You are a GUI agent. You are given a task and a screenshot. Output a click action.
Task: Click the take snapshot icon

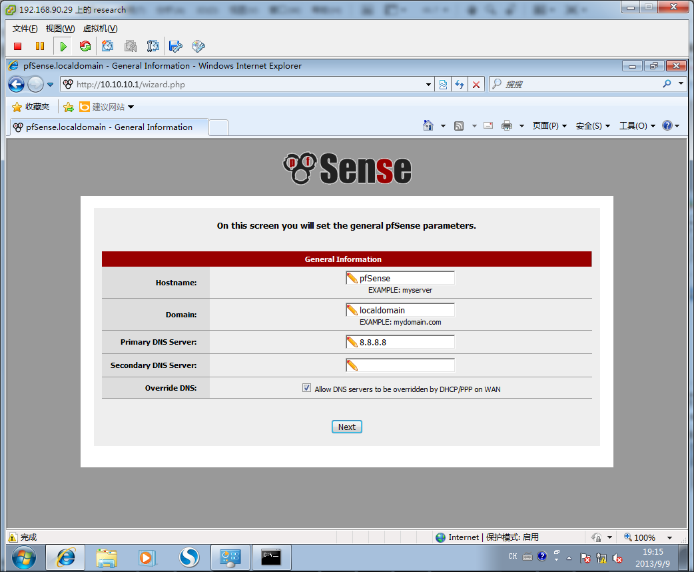pyautogui.click(x=107, y=46)
